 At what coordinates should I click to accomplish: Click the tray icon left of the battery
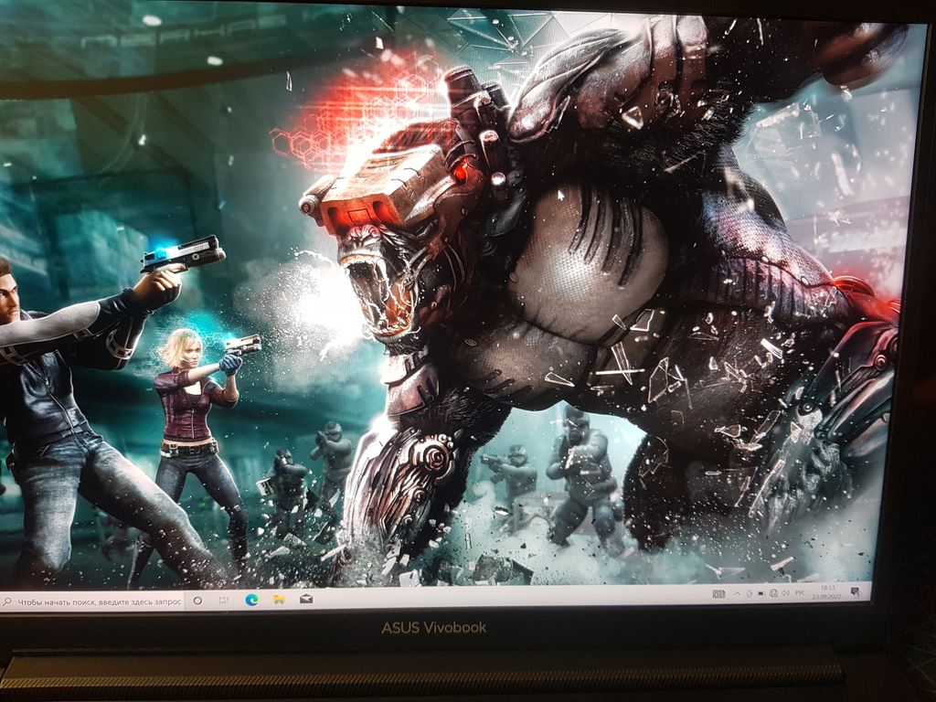749,593
